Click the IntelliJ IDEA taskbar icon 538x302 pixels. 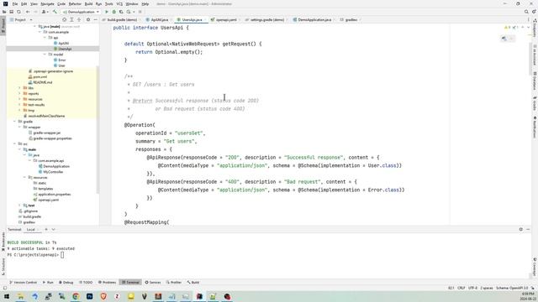[x=199, y=296]
